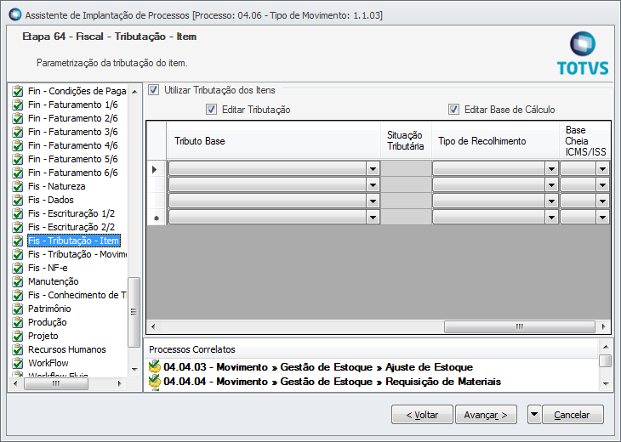Open third row Tipo de Recolhimento dropdown
621x442 pixels.
551,201
